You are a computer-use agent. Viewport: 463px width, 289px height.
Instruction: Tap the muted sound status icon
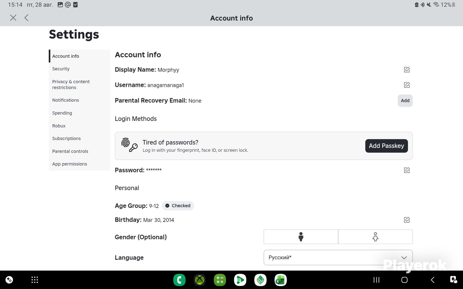coord(429,5)
